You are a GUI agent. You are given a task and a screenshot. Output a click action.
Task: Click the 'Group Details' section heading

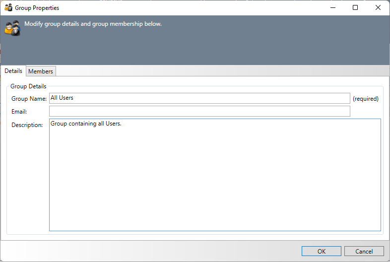click(x=28, y=86)
